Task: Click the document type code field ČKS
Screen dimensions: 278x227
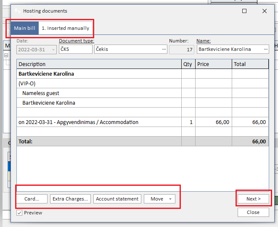Action: (x=76, y=49)
